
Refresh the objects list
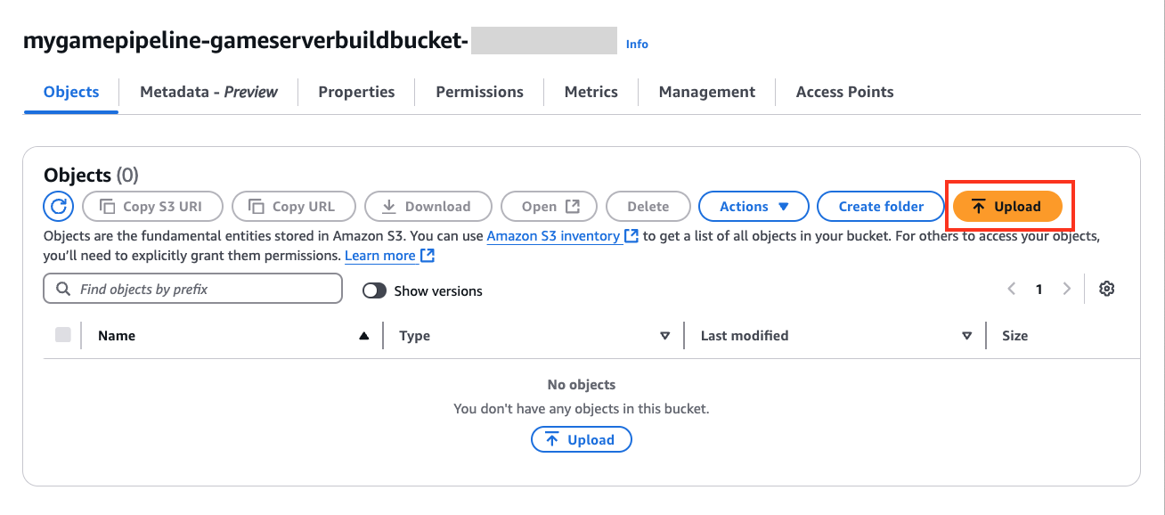(57, 206)
